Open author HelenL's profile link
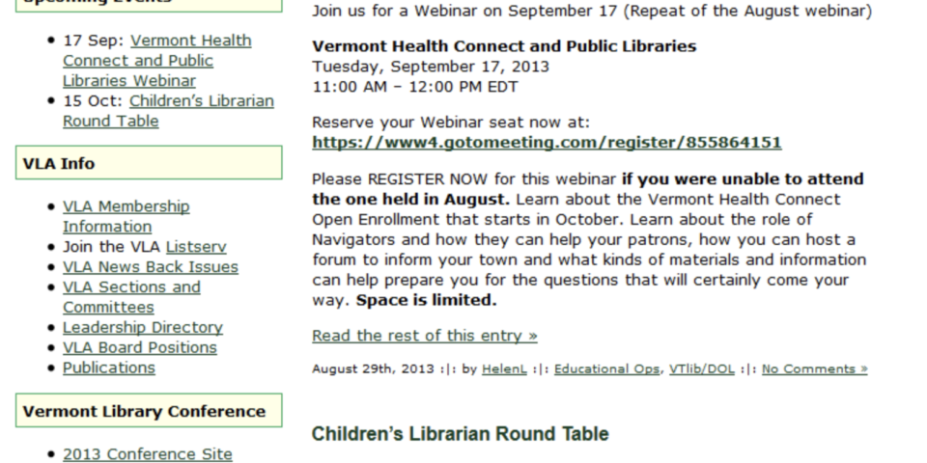The width and height of the screenshot is (927, 463). (504, 369)
